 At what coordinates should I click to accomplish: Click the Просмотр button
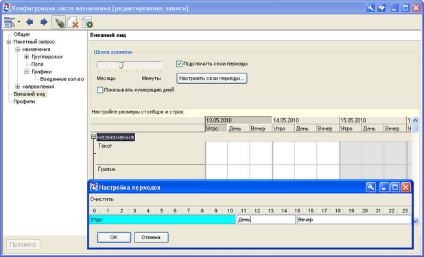click(23, 245)
